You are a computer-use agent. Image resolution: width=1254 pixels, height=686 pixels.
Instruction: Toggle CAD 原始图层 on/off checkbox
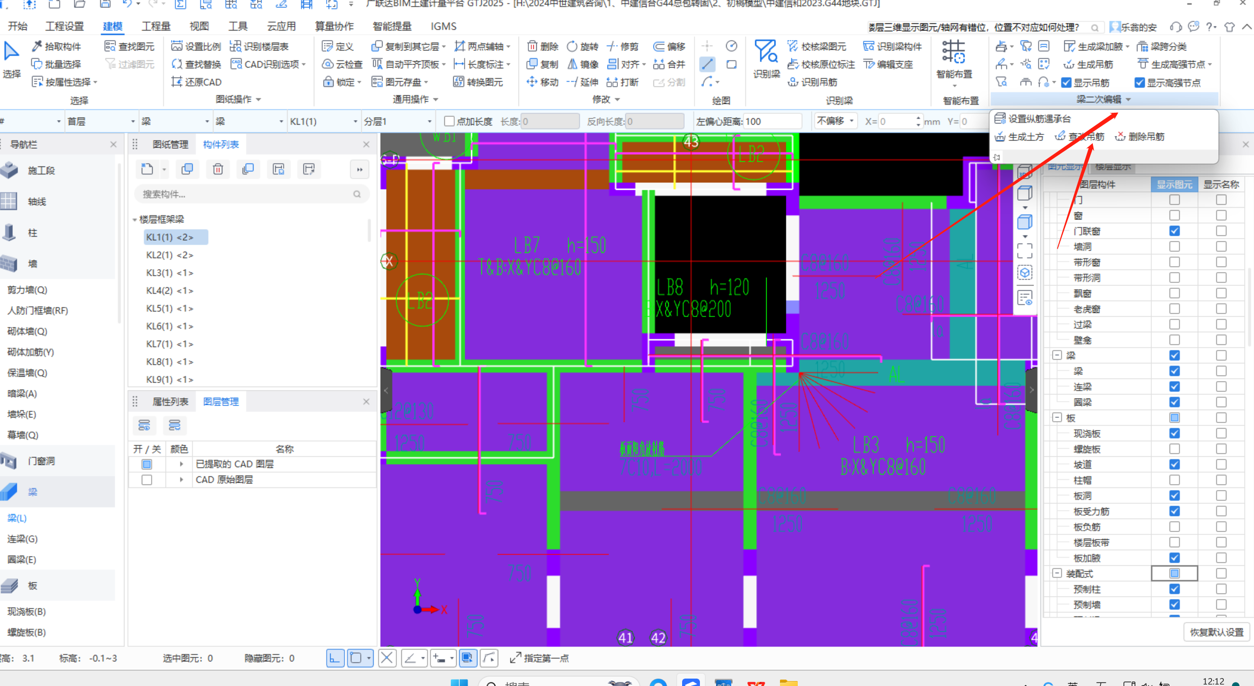coord(147,479)
